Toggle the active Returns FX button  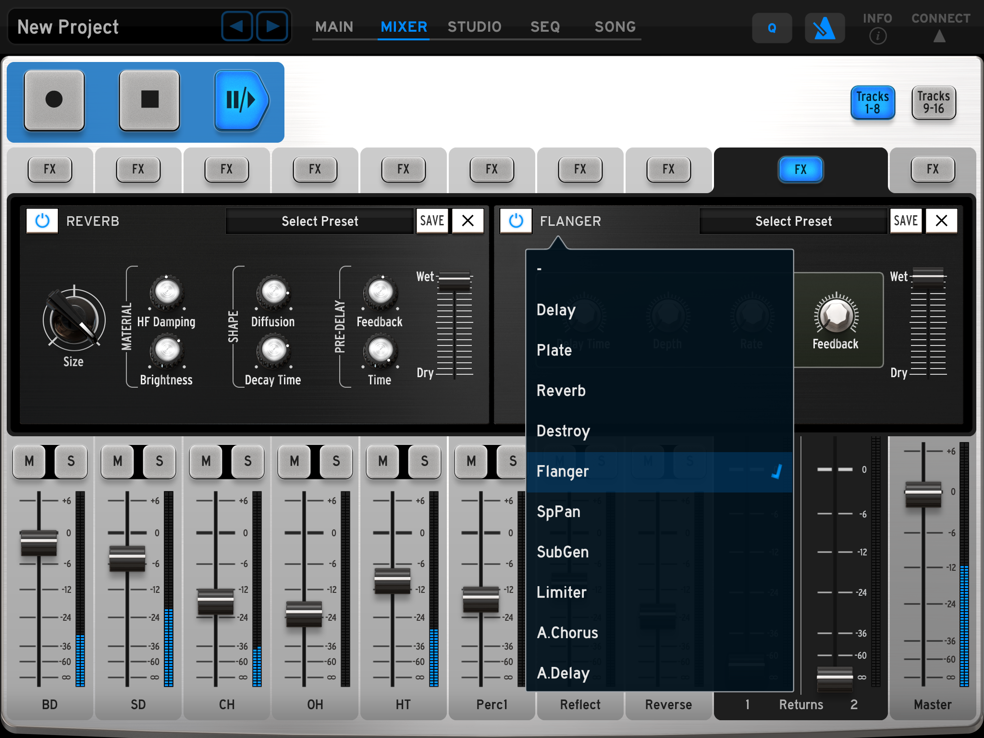(800, 169)
